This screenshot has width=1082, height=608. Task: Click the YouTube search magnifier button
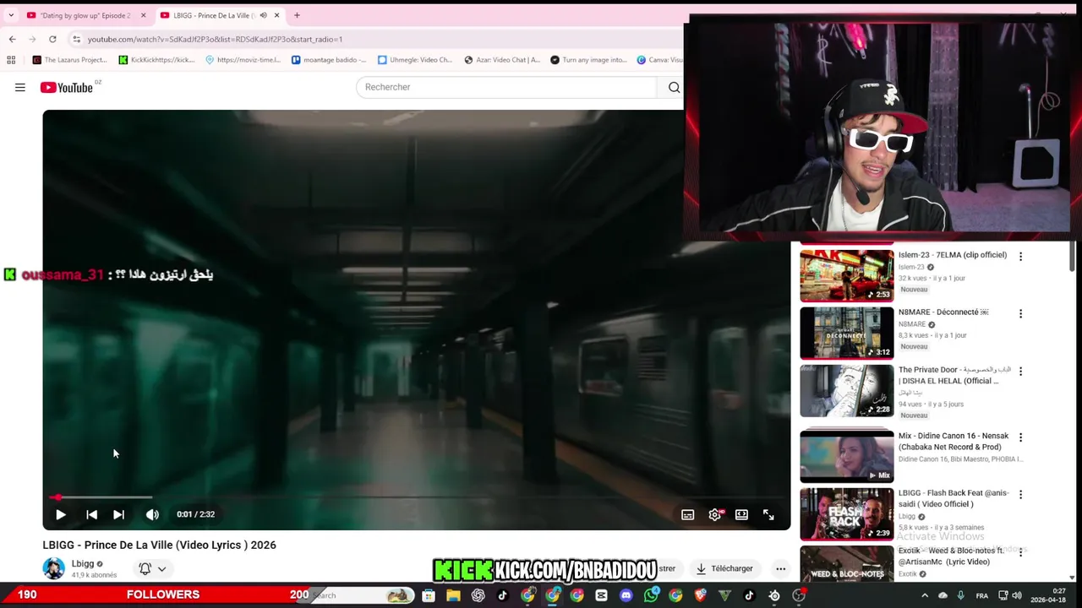click(x=674, y=87)
